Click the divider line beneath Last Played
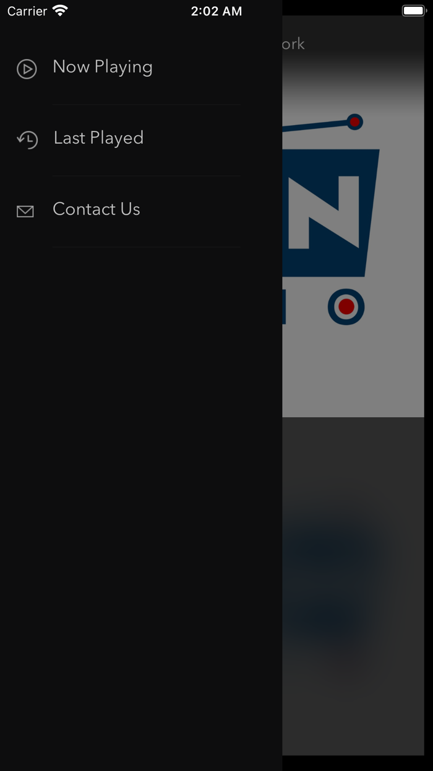433x771 pixels. coord(147,176)
